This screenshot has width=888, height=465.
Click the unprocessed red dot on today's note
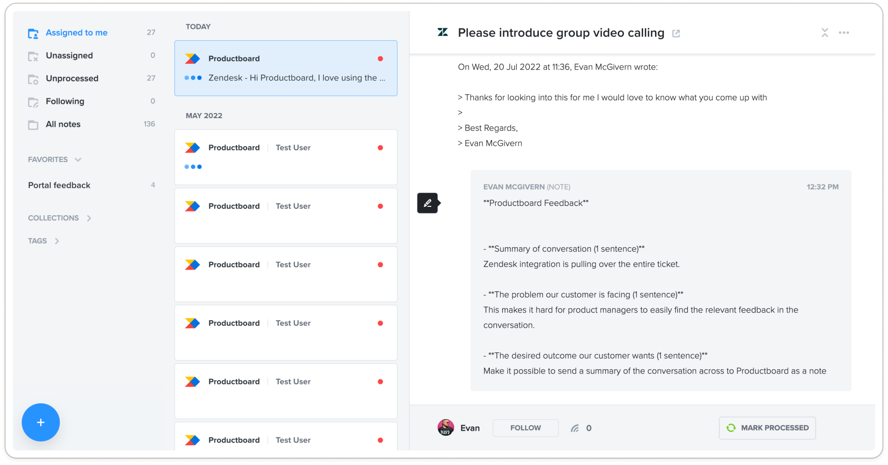[380, 59]
